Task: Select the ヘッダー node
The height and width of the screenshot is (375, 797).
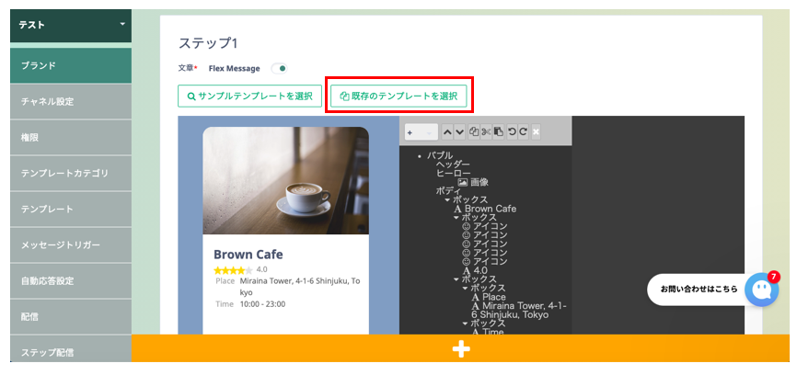Action: pos(453,165)
